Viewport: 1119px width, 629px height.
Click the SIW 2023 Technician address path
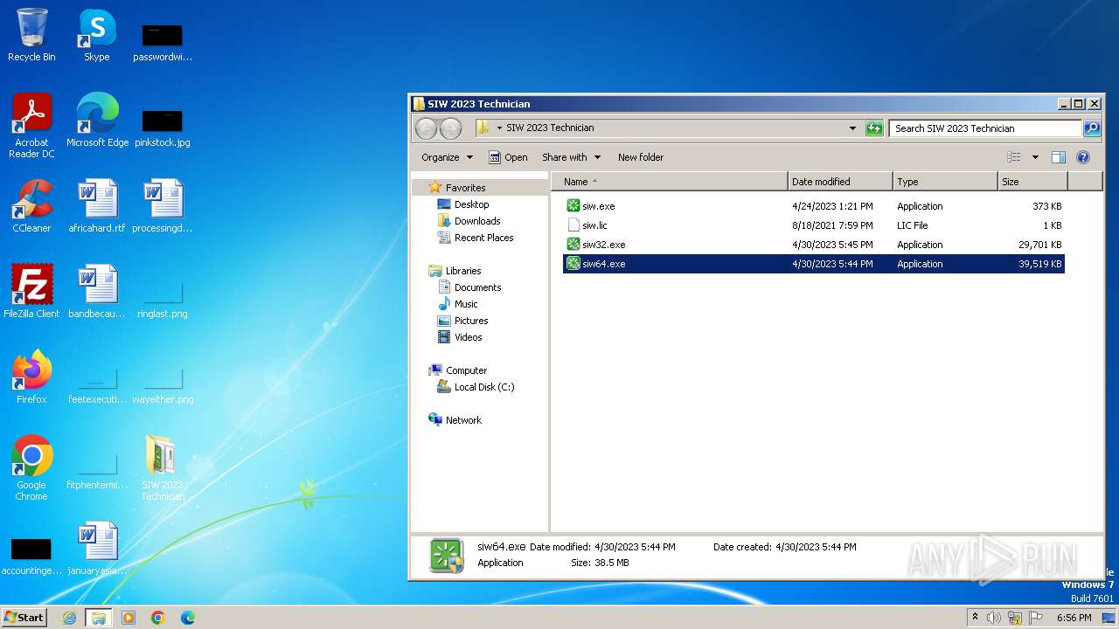pos(550,128)
